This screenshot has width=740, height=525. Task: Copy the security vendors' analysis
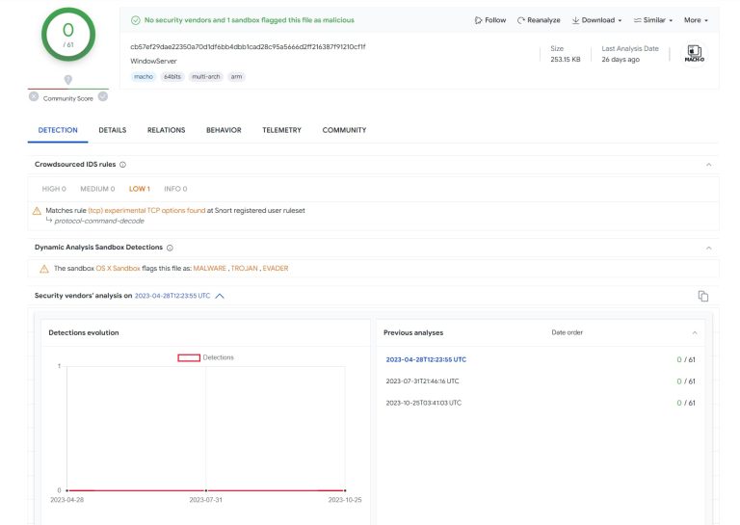[x=703, y=296]
